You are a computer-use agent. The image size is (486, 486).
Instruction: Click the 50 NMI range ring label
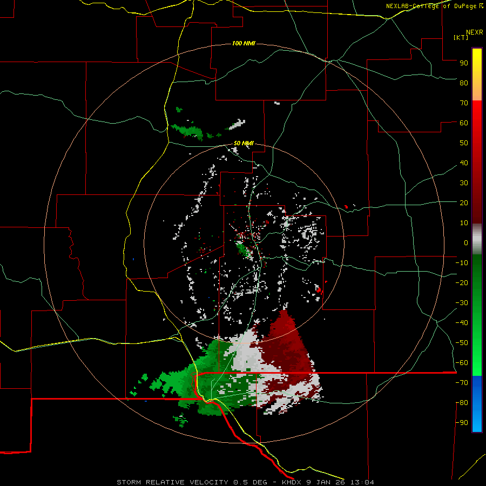[x=244, y=143]
